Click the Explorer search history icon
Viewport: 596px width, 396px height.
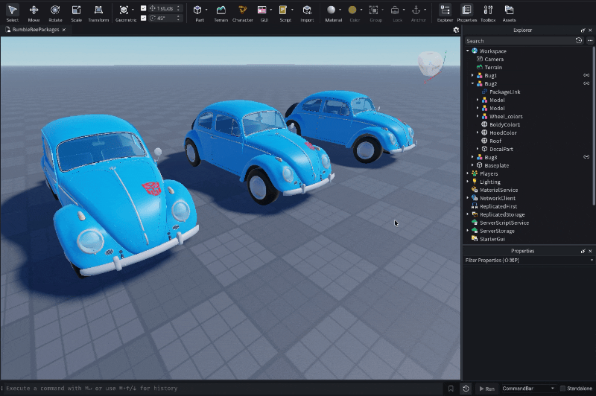pyautogui.click(x=579, y=41)
